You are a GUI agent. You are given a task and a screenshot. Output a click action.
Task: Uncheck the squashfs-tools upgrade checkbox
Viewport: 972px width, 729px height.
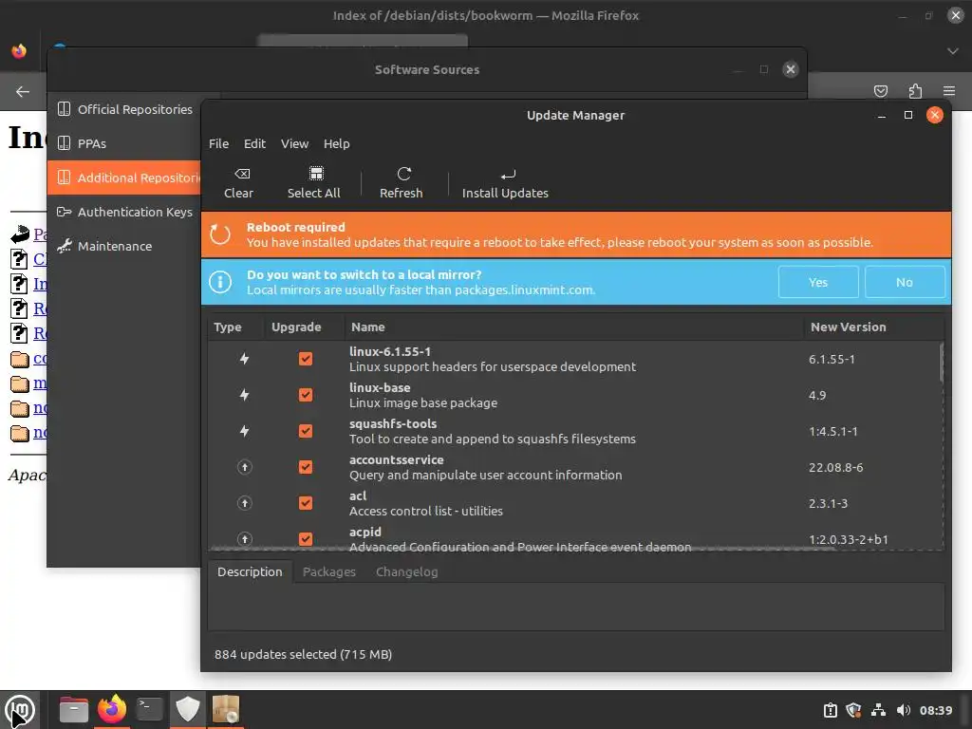click(x=306, y=431)
